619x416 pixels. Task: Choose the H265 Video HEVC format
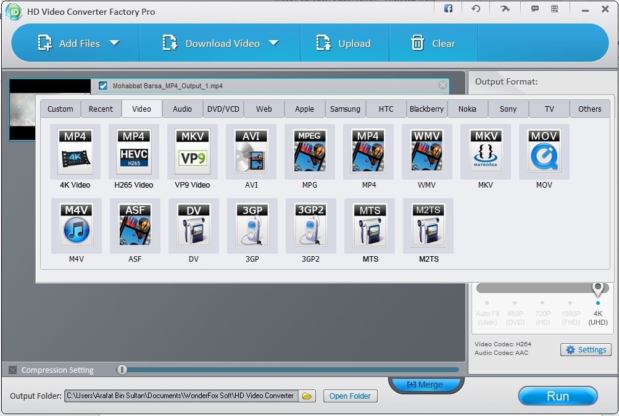[x=134, y=152]
